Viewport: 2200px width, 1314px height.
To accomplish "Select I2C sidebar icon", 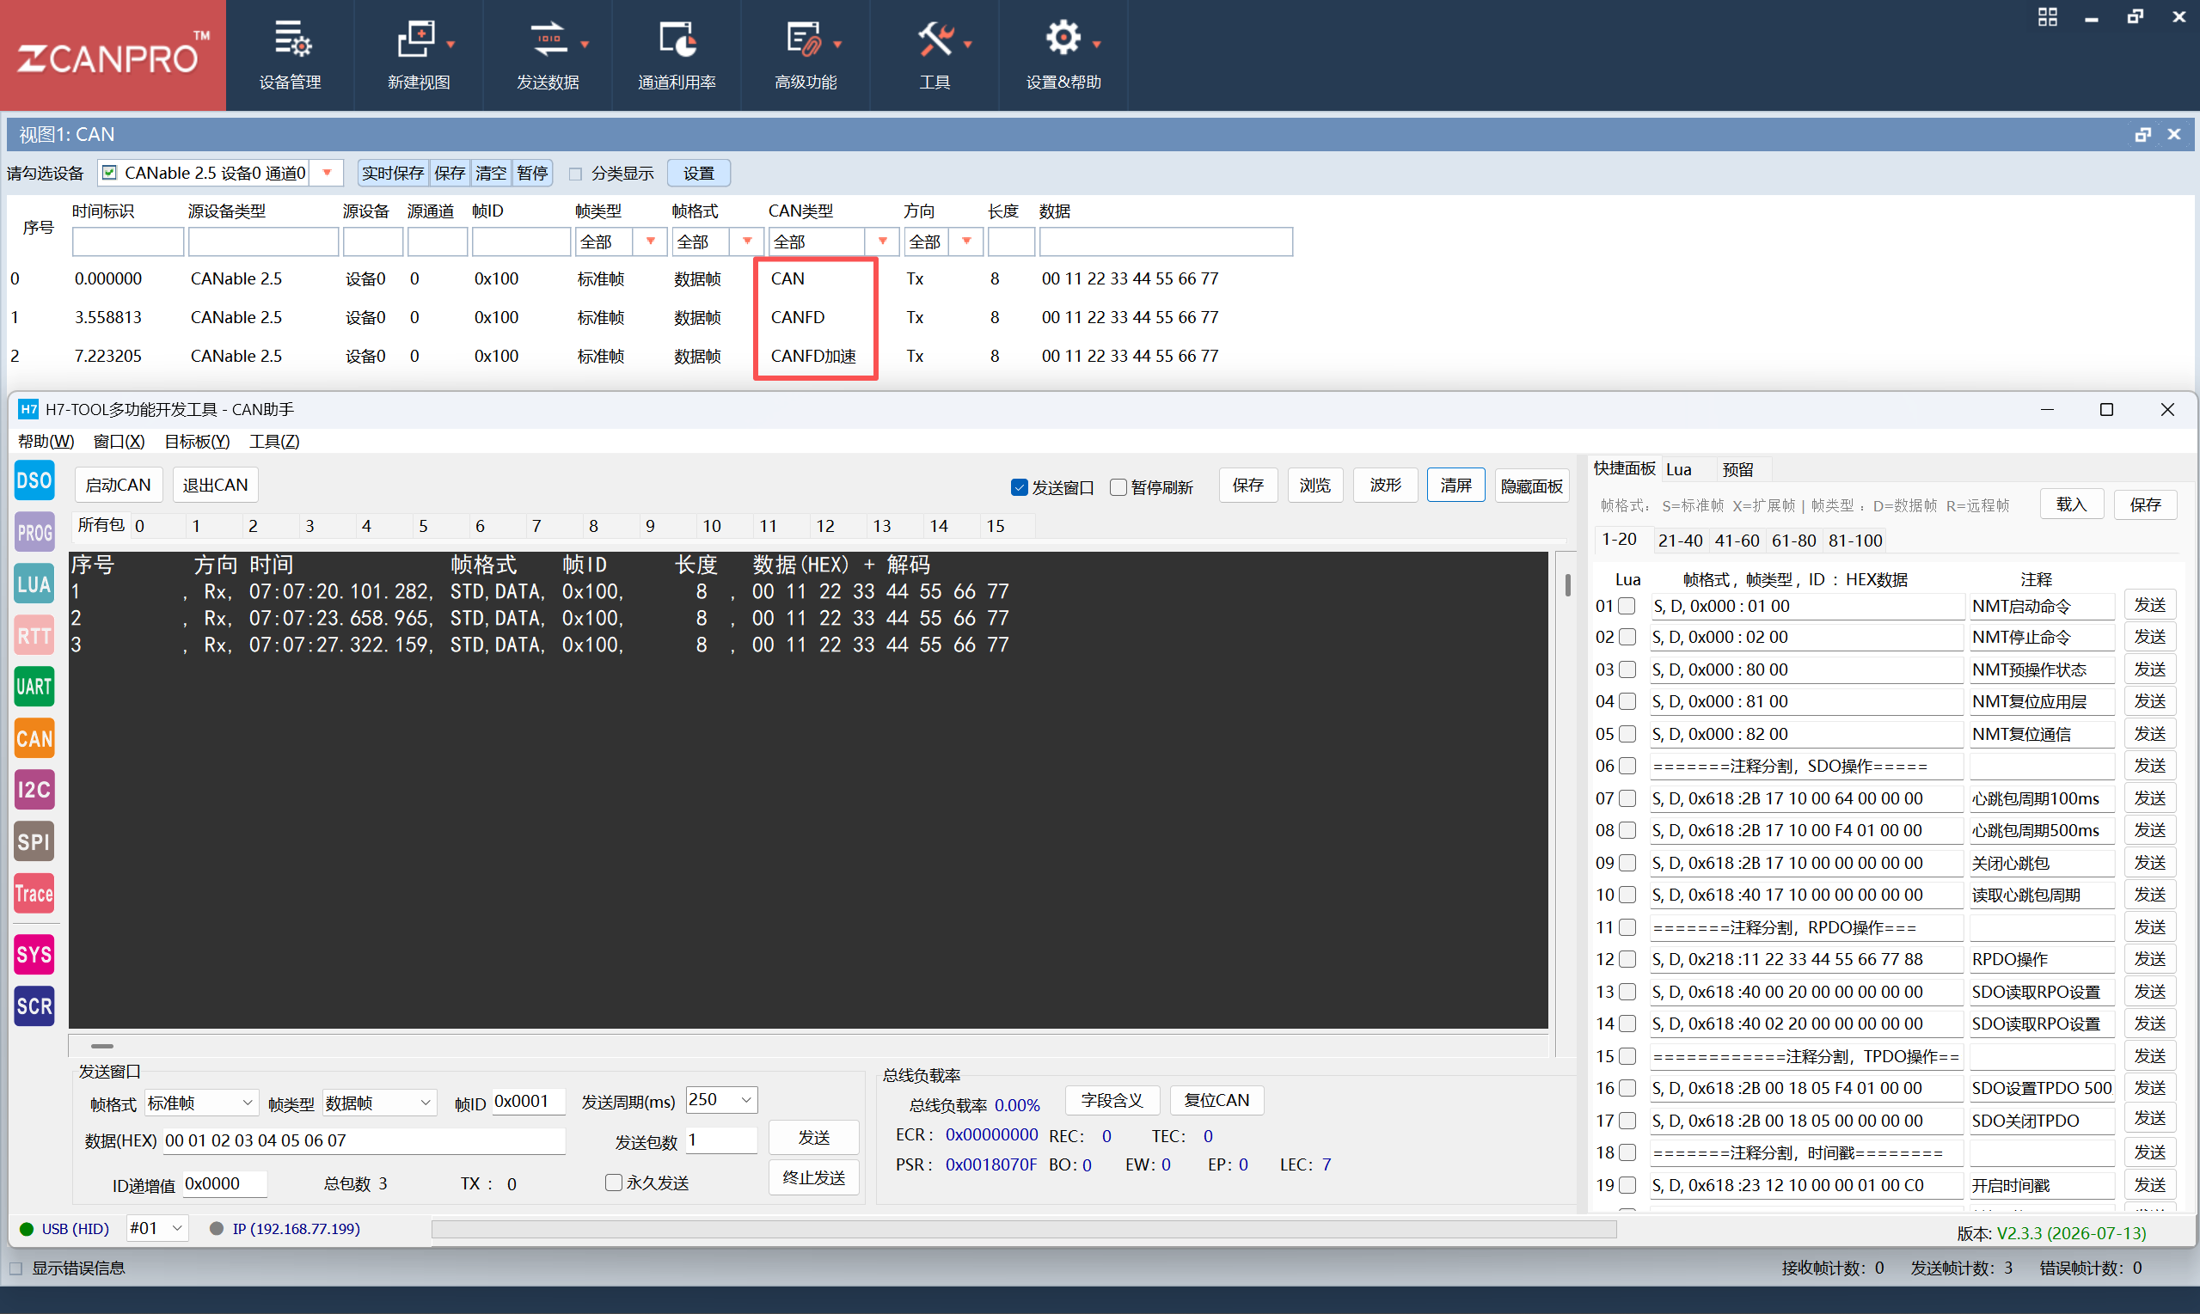I will coord(34,790).
